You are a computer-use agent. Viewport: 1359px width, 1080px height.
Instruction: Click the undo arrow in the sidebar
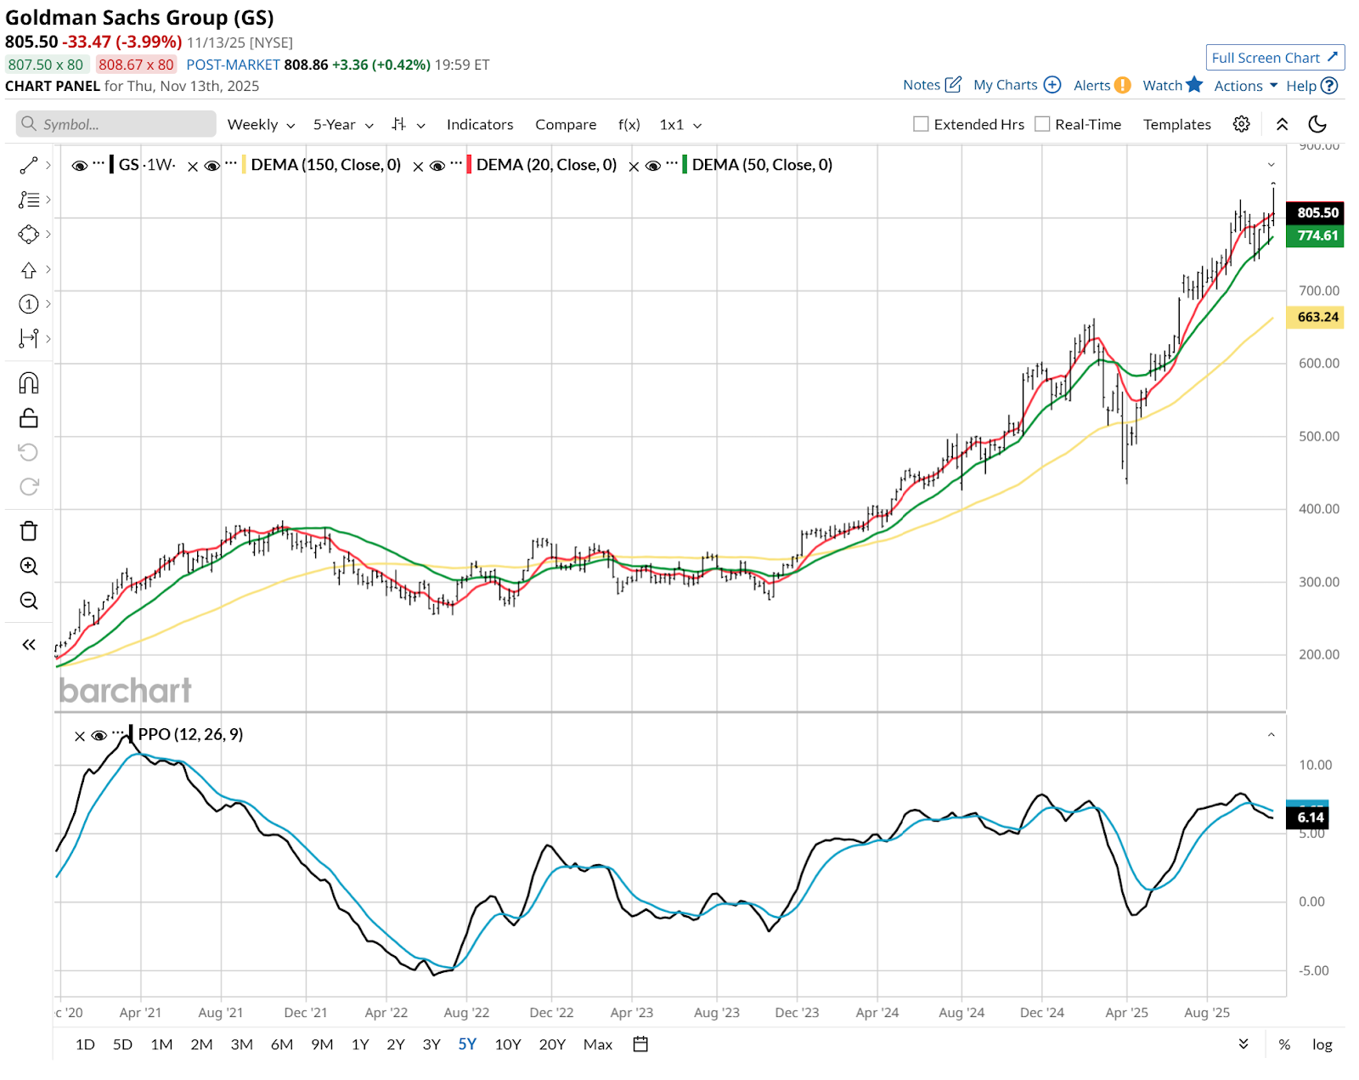point(28,452)
